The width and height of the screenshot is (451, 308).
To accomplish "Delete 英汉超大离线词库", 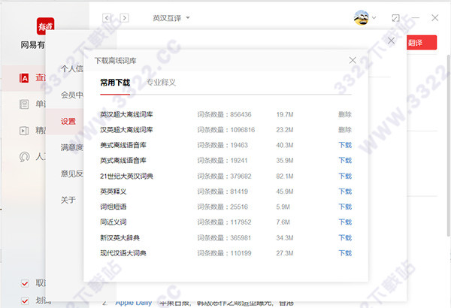I will [x=345, y=114].
